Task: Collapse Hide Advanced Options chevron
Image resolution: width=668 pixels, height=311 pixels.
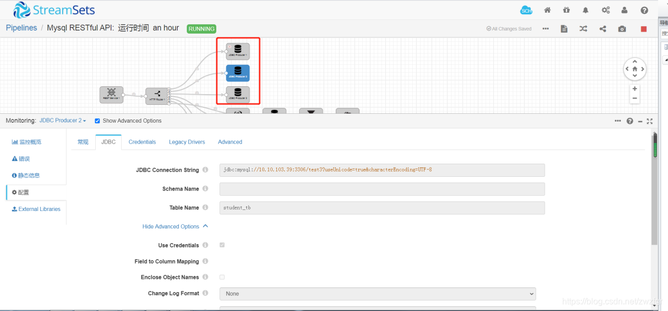Action: tap(206, 226)
